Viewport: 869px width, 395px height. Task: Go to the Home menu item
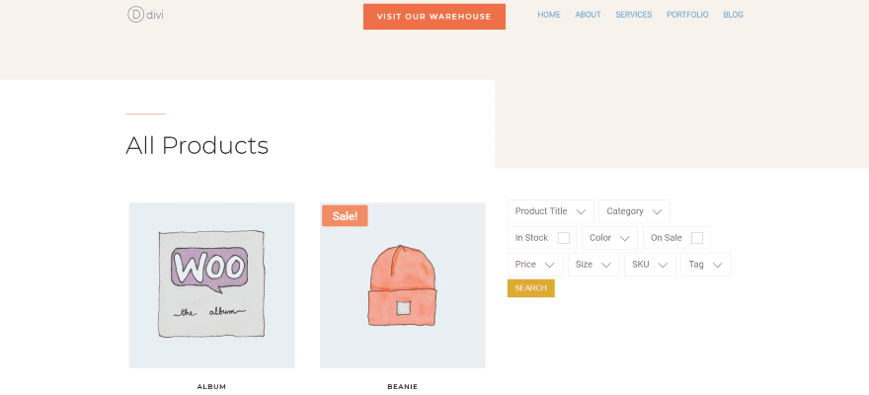pos(549,15)
